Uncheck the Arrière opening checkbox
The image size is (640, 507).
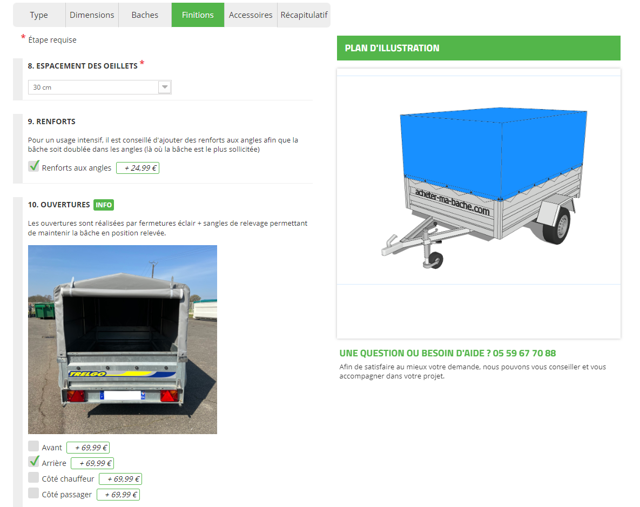pyautogui.click(x=34, y=462)
